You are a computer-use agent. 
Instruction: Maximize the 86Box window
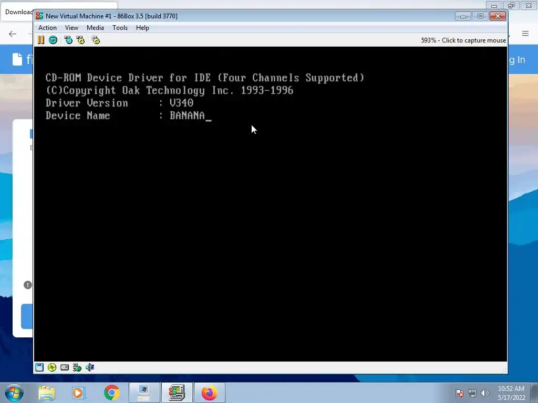[x=480, y=16]
